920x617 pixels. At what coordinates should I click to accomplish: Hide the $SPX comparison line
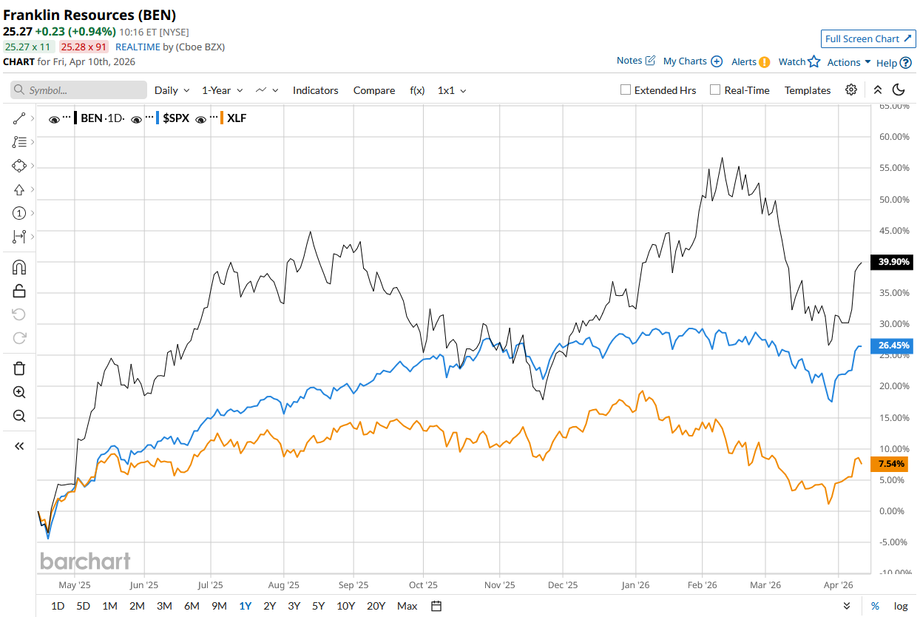[x=137, y=118]
